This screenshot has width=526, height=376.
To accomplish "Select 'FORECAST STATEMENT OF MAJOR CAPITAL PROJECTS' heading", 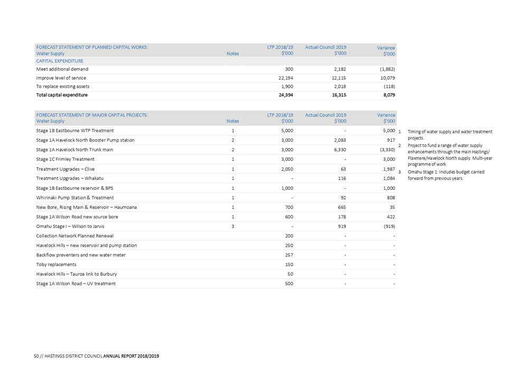I will (92, 115).
